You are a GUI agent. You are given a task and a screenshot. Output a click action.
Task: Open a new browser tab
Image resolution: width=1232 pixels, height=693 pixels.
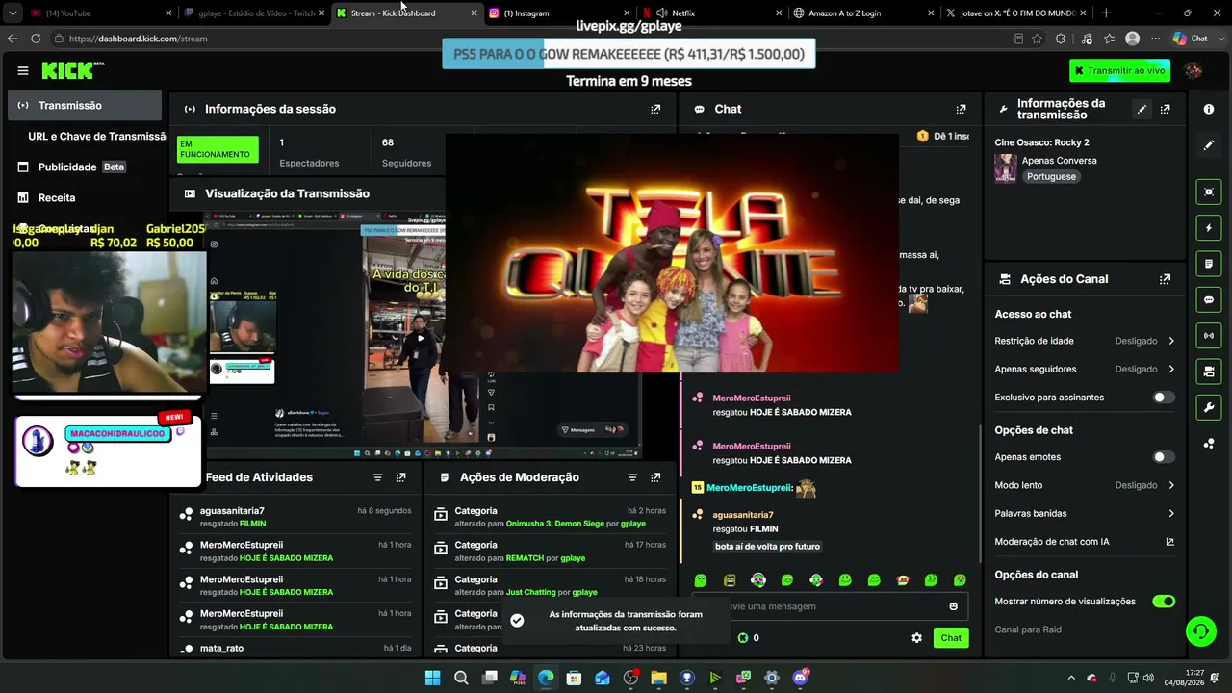pos(1106,13)
